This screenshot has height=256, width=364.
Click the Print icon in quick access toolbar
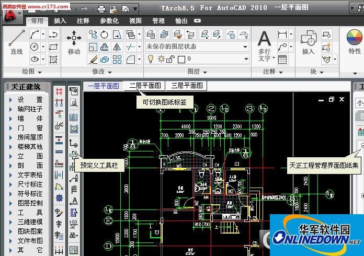101,9
